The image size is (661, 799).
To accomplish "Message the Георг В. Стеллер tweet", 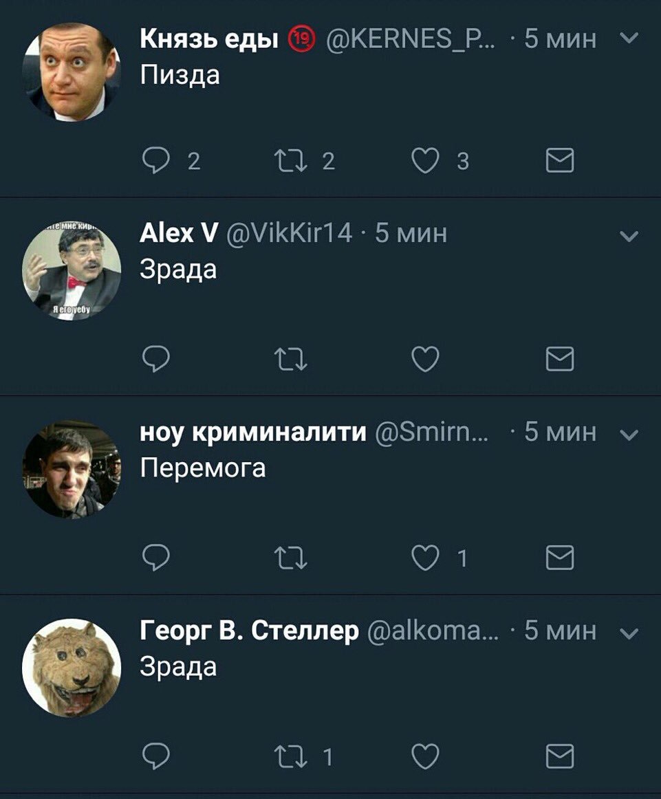I will pos(560,756).
